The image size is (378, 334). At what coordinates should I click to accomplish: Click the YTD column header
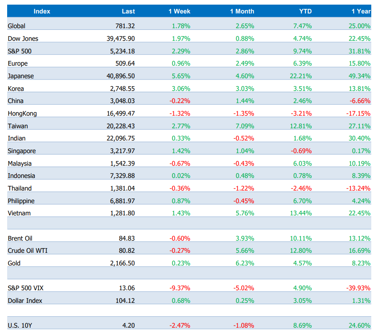[305, 11]
